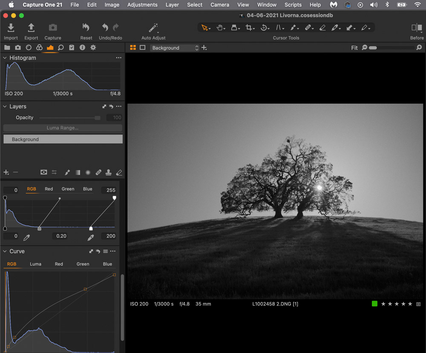
Task: Open the Adjustments clipboard tool tab
Action: tap(72, 48)
